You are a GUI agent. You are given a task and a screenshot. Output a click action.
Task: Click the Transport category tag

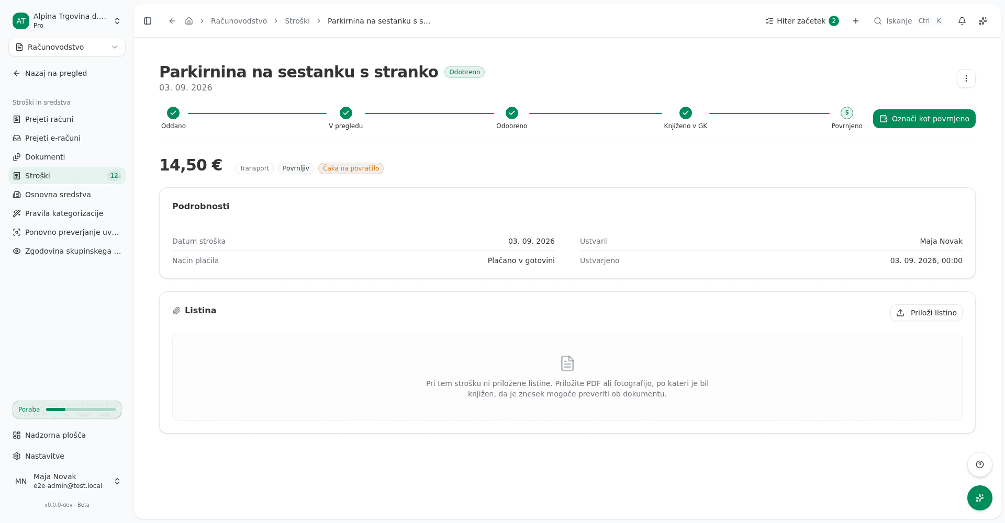point(254,168)
